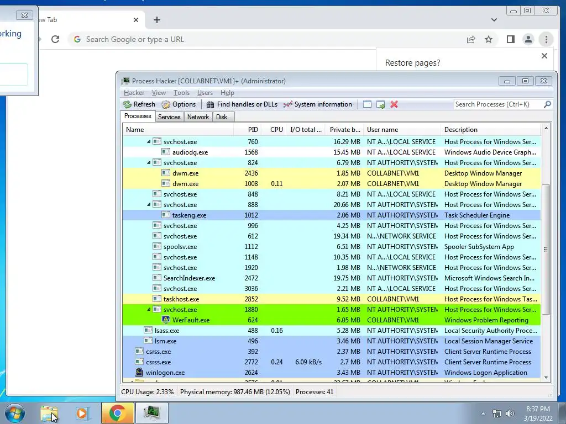
Task: Click Windows Problem Reporting description
Action: pyautogui.click(x=486, y=320)
